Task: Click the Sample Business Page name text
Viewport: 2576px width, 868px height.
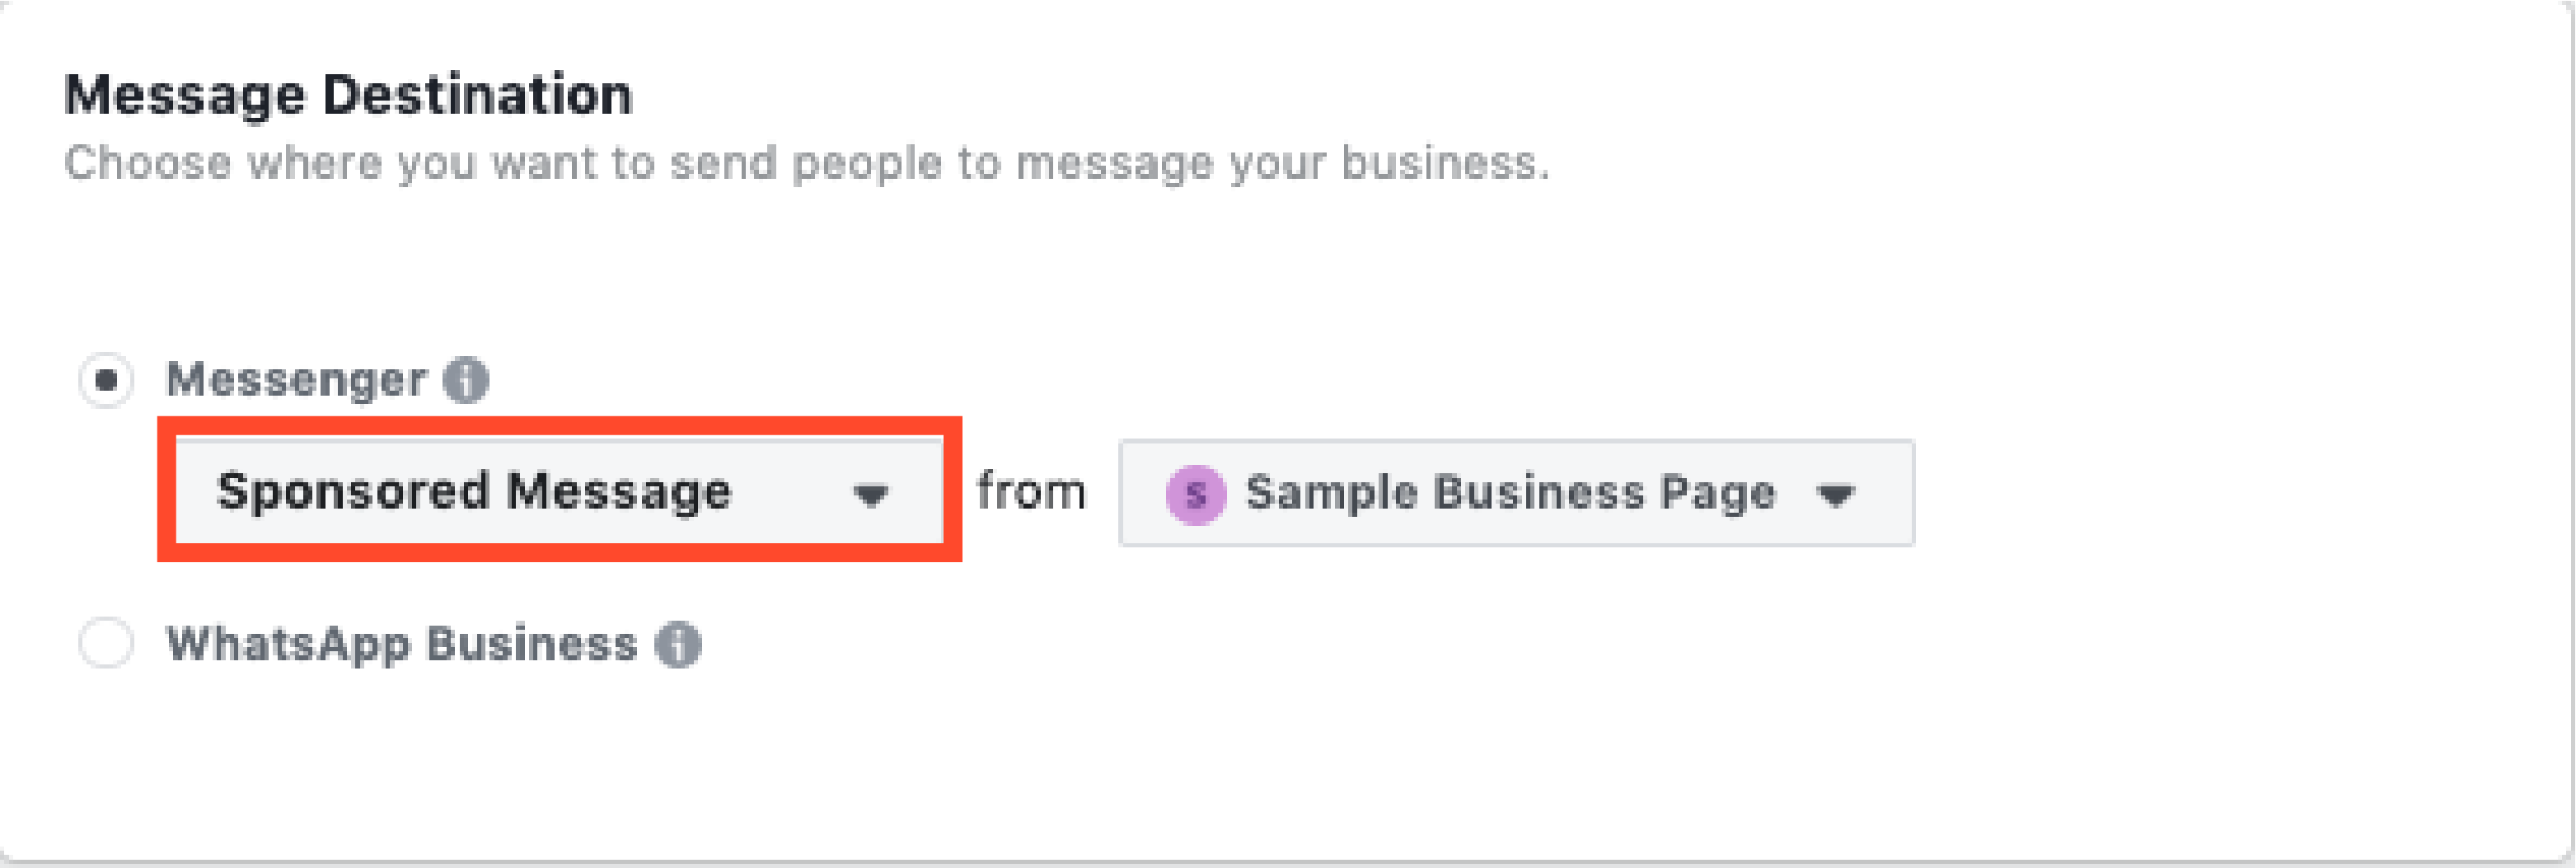Action: [x=1510, y=493]
